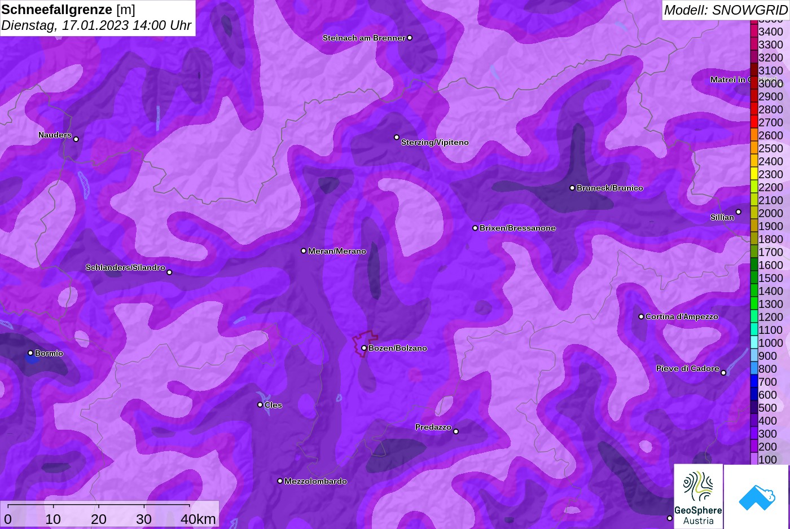790x529 pixels.
Task: Click the 'Pieve di Cadore' label
Action: pos(688,368)
